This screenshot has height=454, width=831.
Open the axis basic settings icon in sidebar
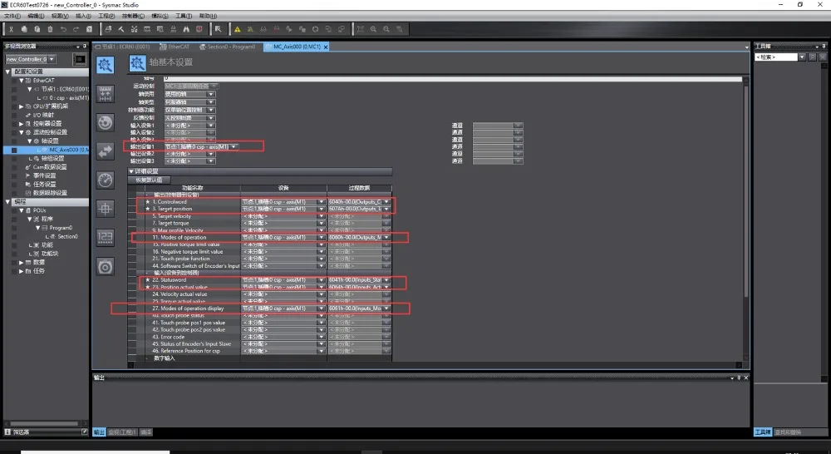point(105,65)
